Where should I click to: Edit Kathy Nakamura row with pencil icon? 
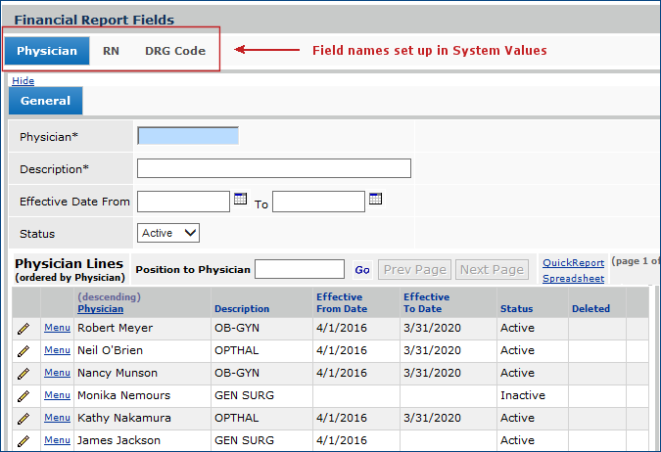[x=24, y=419]
